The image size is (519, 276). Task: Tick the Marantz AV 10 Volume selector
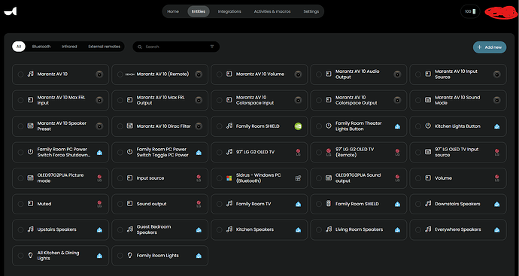coord(219,74)
